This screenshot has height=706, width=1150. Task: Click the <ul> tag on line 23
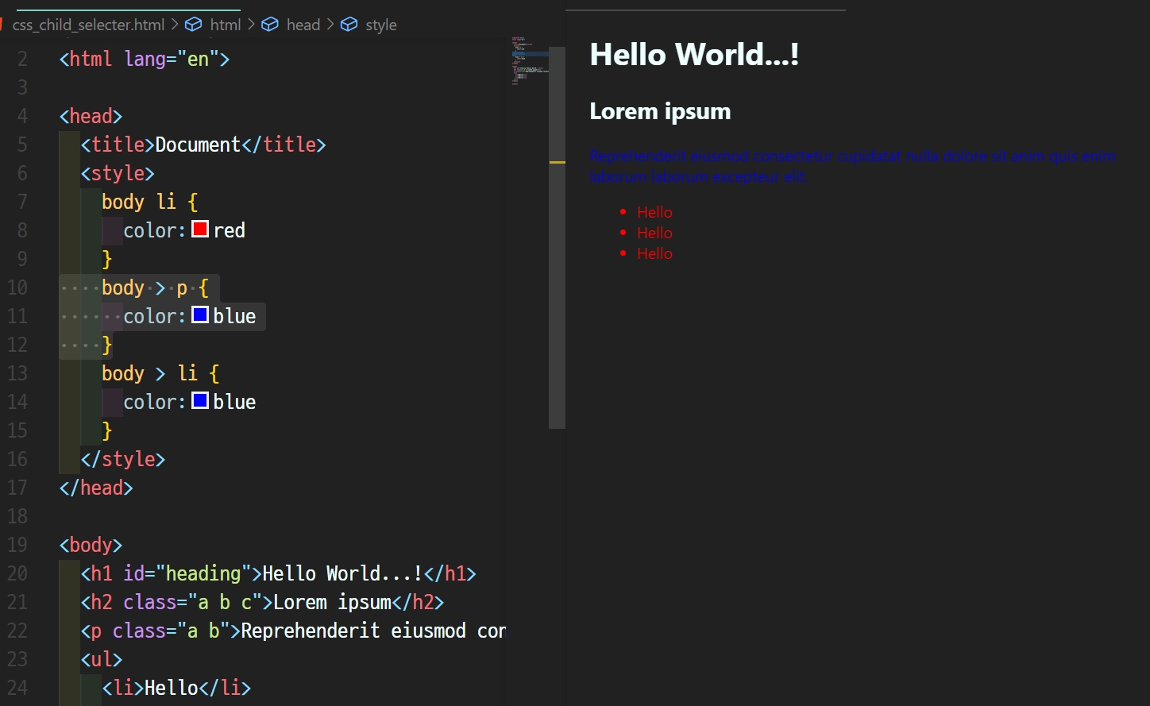coord(102,659)
